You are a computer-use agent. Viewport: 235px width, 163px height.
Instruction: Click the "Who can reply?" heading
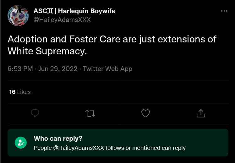[58, 139]
